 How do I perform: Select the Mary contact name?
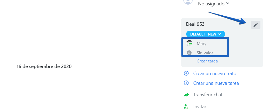tap(202, 44)
